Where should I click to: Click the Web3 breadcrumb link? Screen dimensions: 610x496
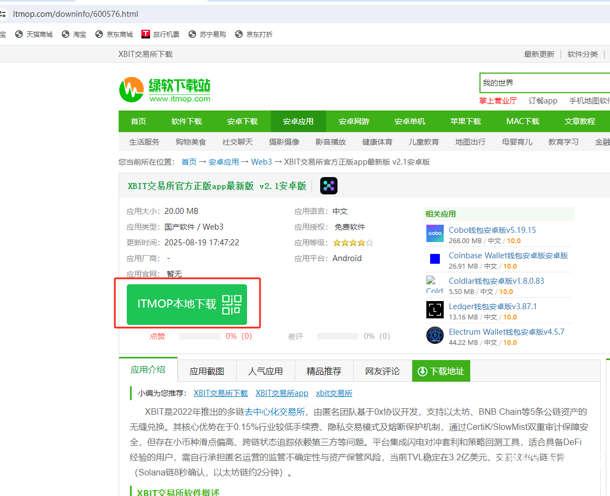click(261, 162)
